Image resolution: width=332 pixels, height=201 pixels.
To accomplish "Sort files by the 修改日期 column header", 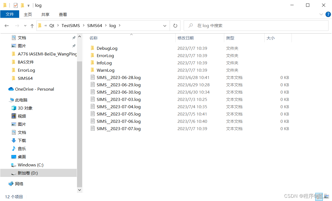I will point(186,38).
